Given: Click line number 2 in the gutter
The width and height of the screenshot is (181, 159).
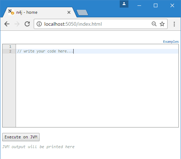Looking at the screenshot, I should coord(10,51).
